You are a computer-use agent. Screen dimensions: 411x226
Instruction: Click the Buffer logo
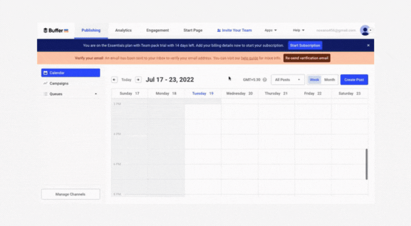(56, 30)
